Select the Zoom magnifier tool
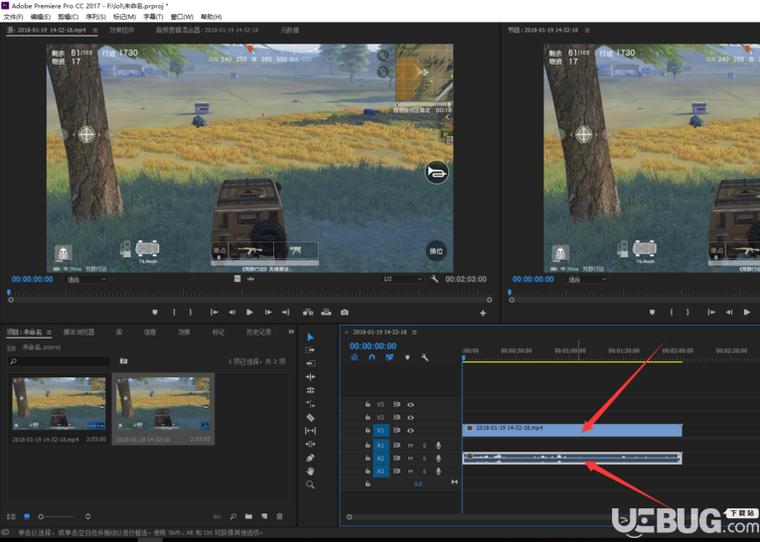The height and width of the screenshot is (542, 760). (310, 484)
